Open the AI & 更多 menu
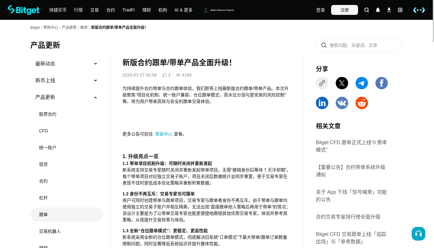This screenshot has height=248, width=434. point(184,10)
